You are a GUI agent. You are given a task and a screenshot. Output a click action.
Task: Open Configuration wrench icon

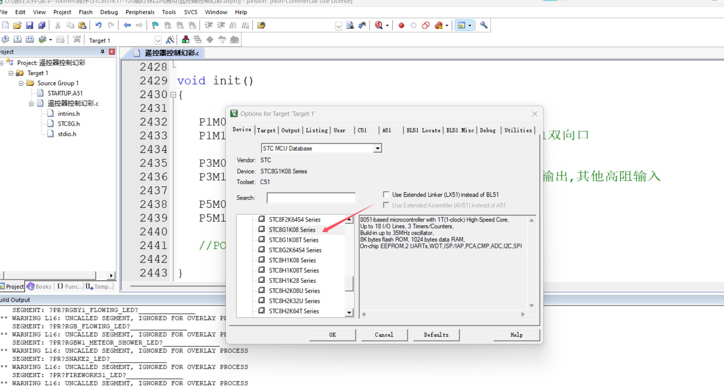click(x=483, y=26)
